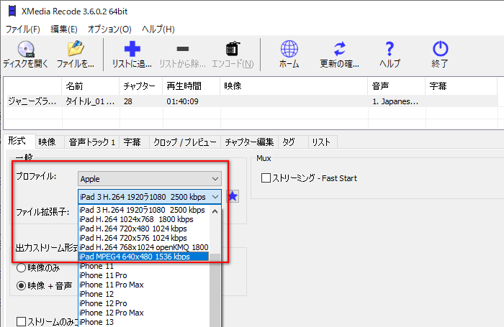Open Help question mark icon
The width and height of the screenshot is (504, 327).
[390, 49]
